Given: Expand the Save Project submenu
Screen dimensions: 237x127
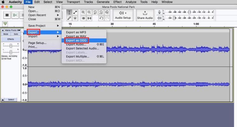Looking at the screenshot, I should click(x=43, y=26).
